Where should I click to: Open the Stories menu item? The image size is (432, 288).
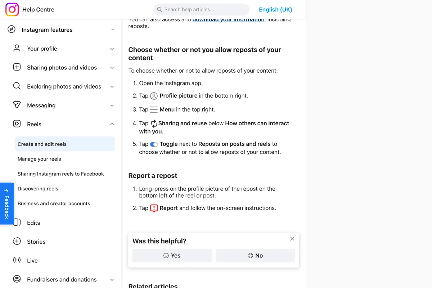point(36,242)
